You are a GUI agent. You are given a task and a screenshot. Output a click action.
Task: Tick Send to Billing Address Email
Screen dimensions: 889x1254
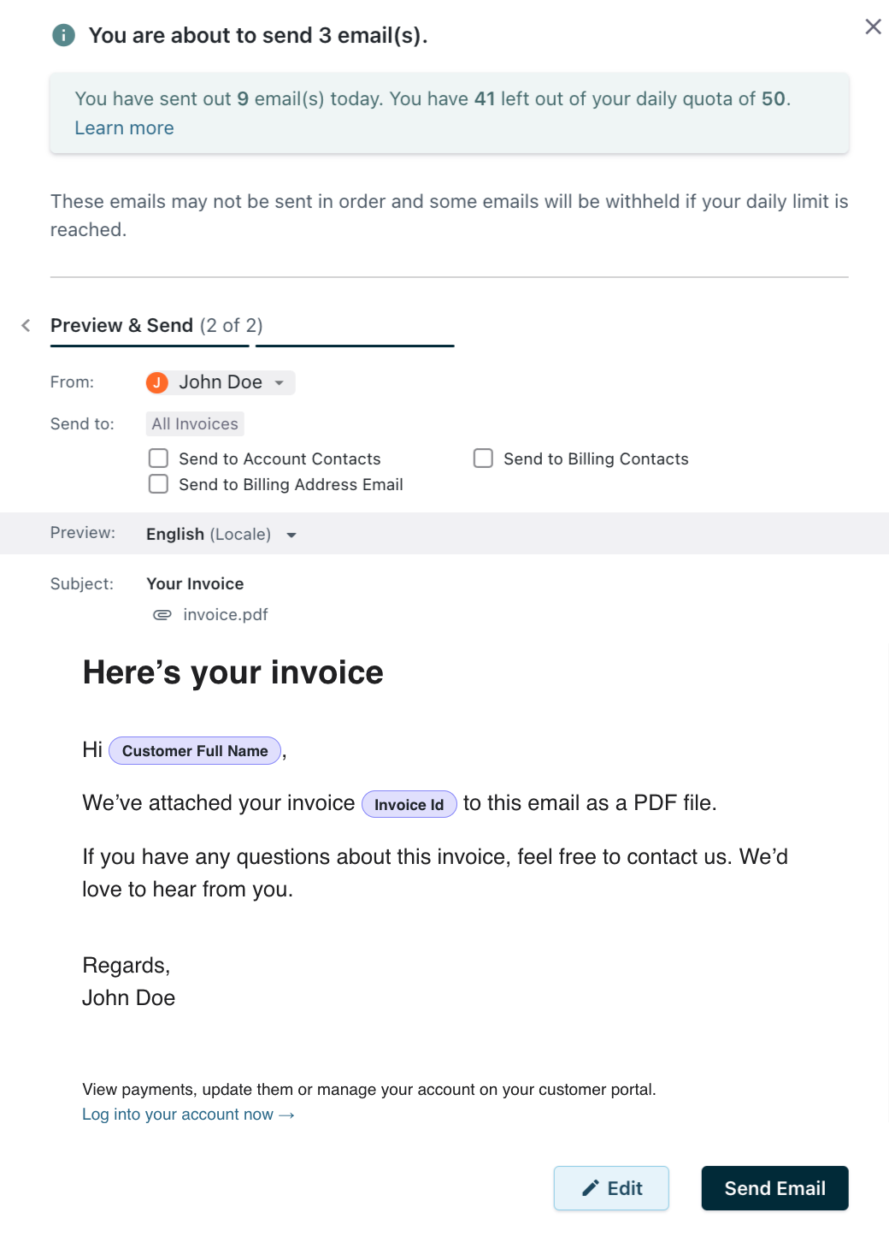159,484
